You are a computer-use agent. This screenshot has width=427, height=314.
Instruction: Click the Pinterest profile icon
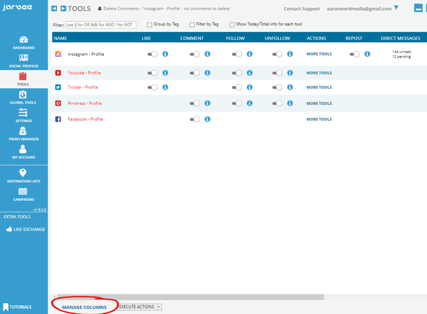pyautogui.click(x=58, y=103)
